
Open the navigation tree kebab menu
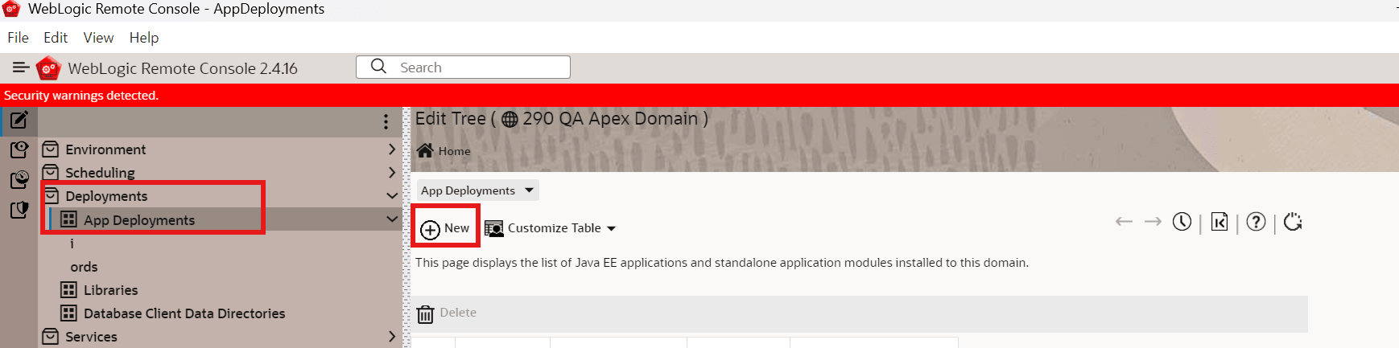[386, 121]
